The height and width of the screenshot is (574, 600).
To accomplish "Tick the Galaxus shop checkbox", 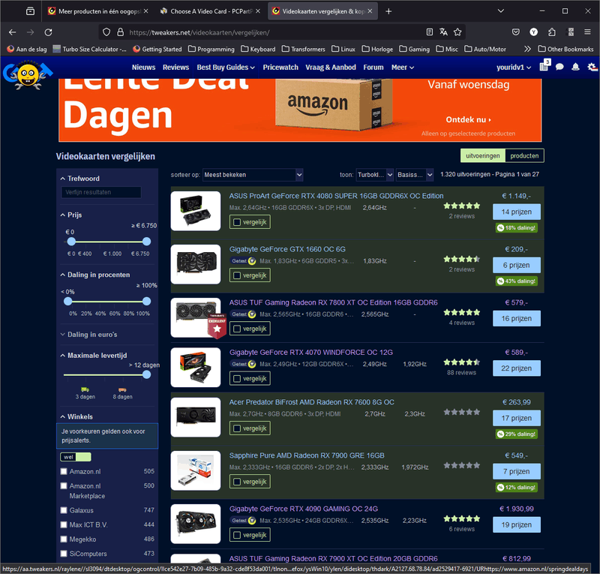I will click(x=64, y=510).
